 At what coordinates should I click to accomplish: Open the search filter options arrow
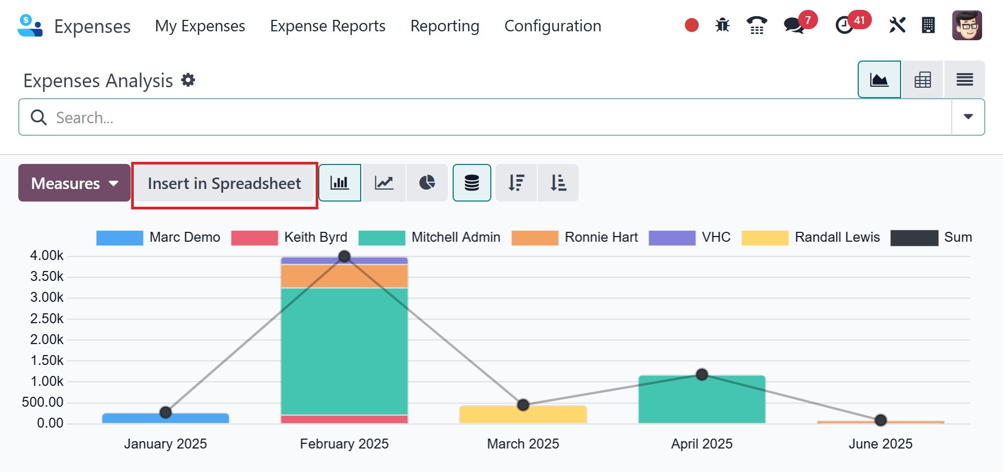point(968,117)
